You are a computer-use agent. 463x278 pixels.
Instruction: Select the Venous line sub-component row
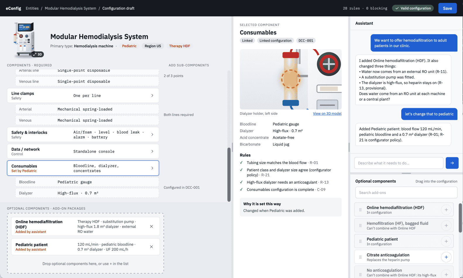tap(87, 82)
